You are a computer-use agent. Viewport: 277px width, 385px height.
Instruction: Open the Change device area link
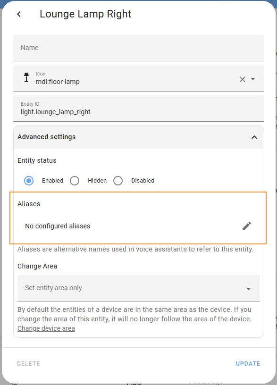(x=46, y=328)
